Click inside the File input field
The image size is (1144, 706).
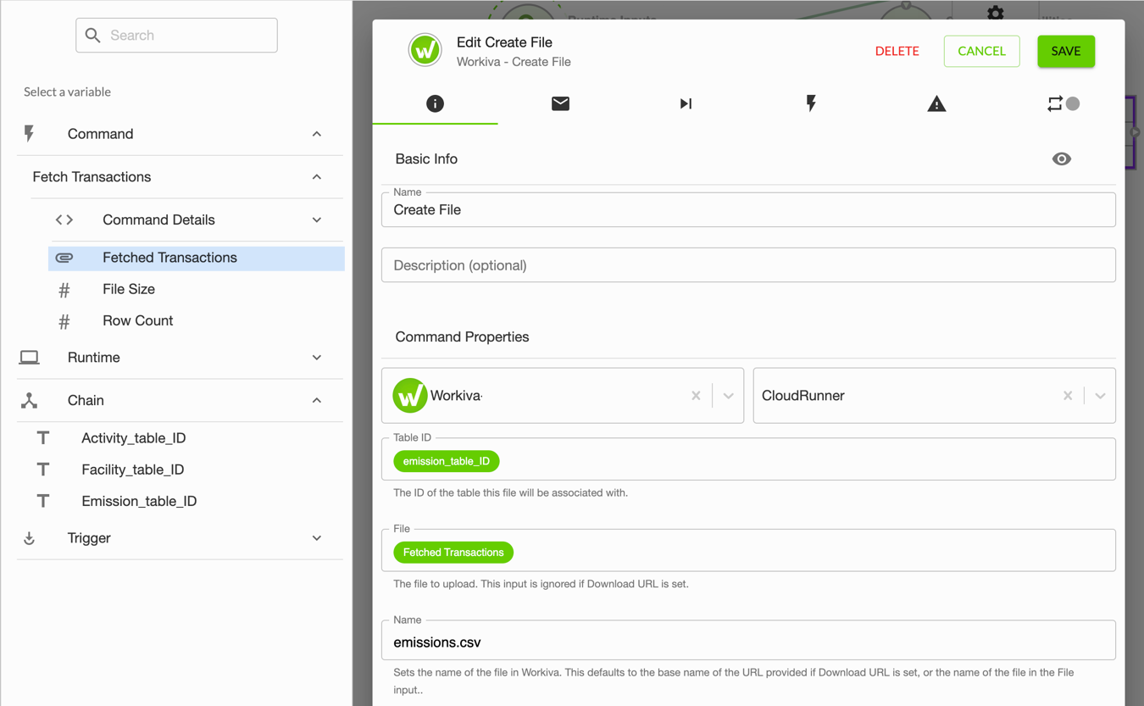point(748,551)
